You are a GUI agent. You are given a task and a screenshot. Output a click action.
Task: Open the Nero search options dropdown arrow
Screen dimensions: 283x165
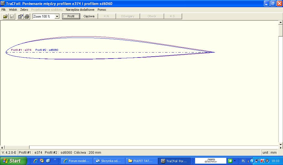pos(235,161)
